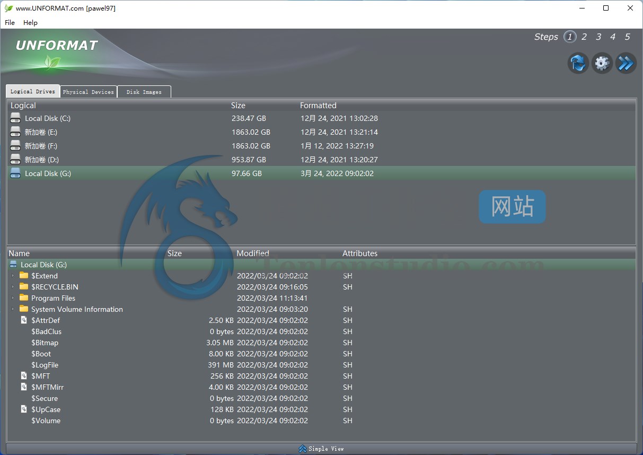Switch to Physical Devices tab
This screenshot has width=643, height=455.
tap(89, 92)
